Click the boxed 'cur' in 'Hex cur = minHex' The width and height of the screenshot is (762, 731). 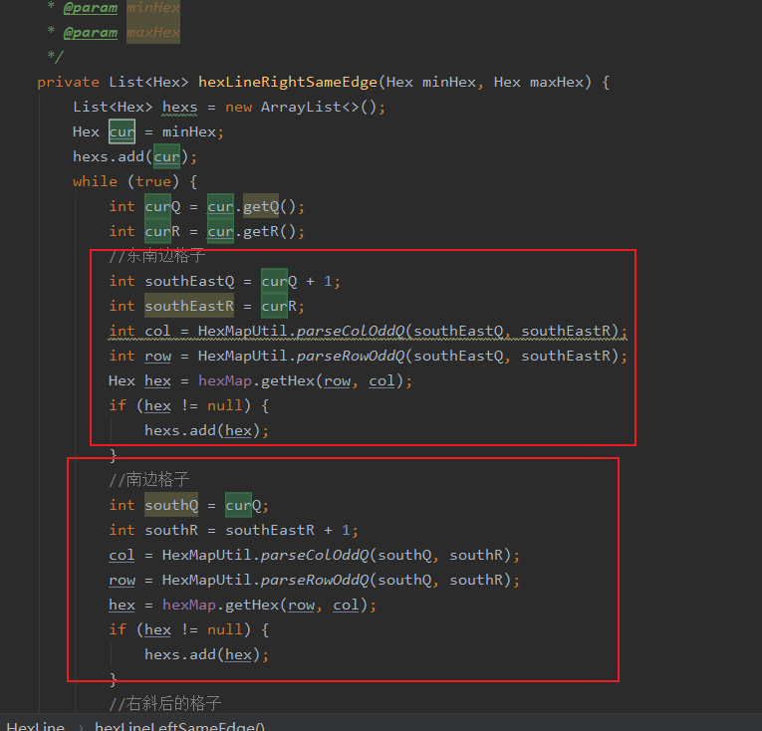[122, 131]
